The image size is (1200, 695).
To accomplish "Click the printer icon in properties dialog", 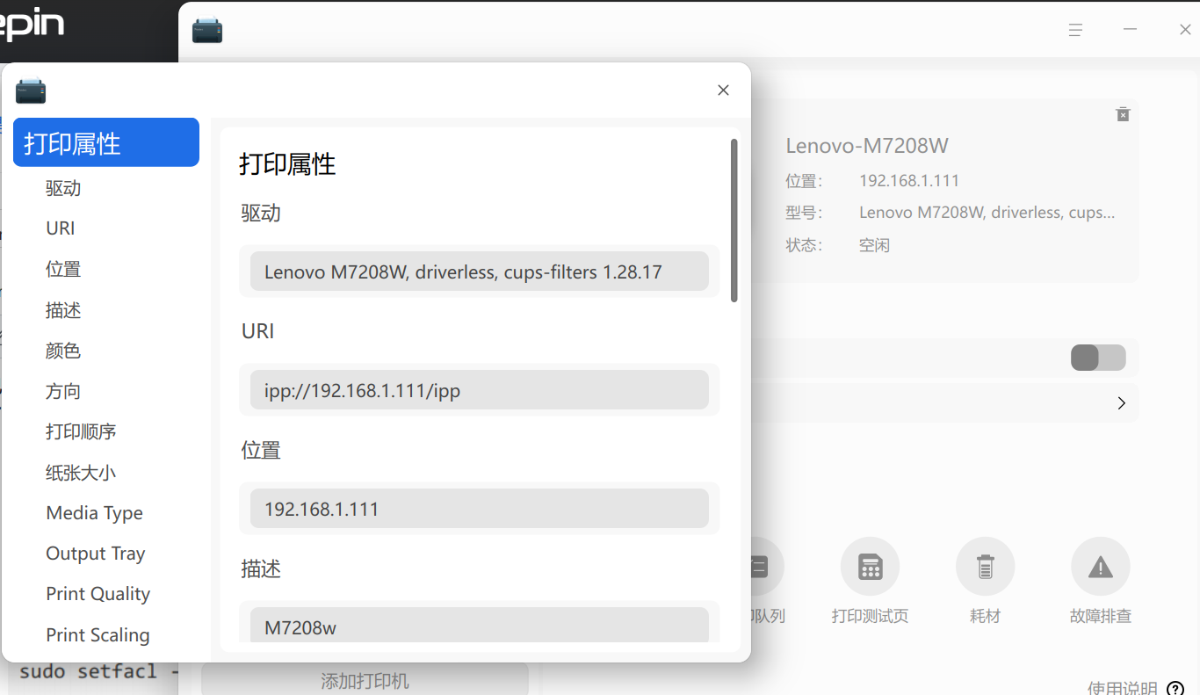I will tap(31, 90).
